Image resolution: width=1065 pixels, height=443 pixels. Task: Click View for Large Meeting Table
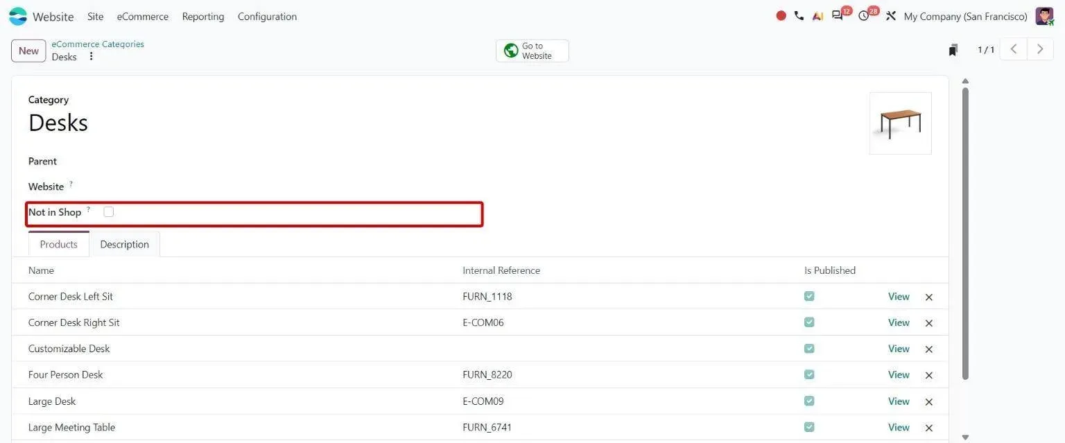899,427
